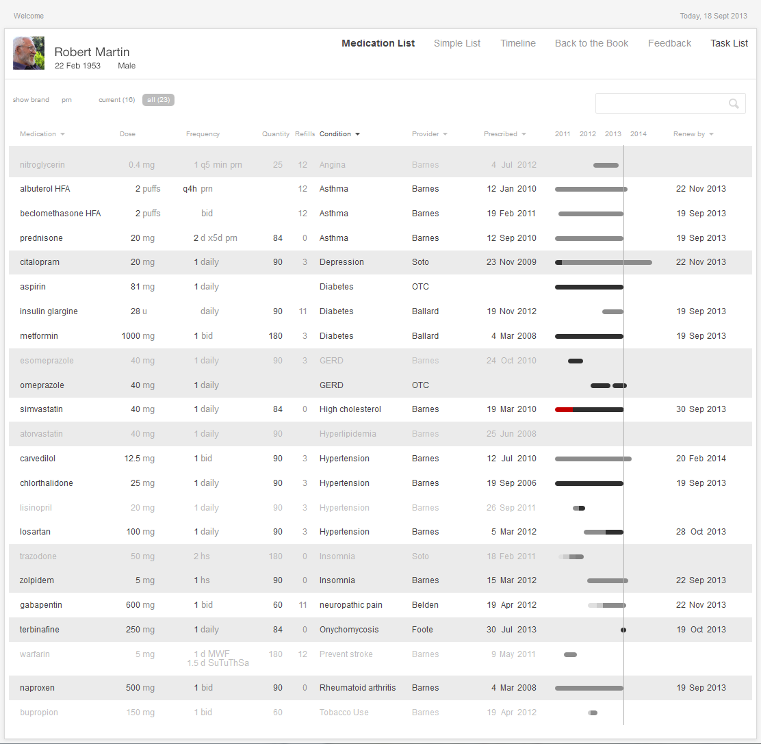Toggle the prn filter
This screenshot has width=761, height=744.
pos(66,100)
